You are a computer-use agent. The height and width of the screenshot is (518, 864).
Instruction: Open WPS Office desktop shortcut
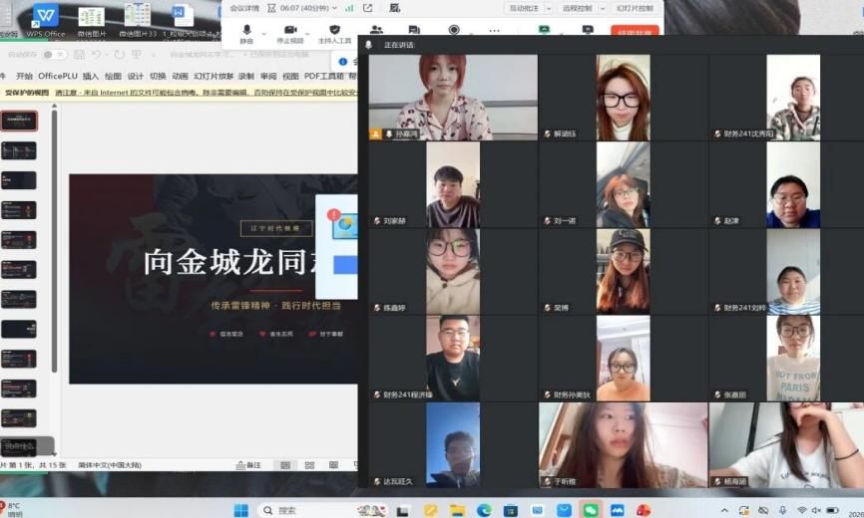[x=46, y=18]
